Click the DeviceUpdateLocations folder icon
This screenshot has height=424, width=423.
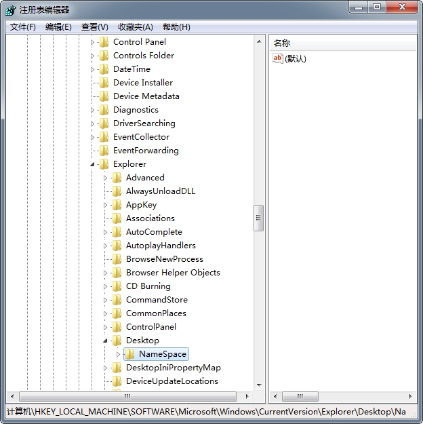[117, 381]
